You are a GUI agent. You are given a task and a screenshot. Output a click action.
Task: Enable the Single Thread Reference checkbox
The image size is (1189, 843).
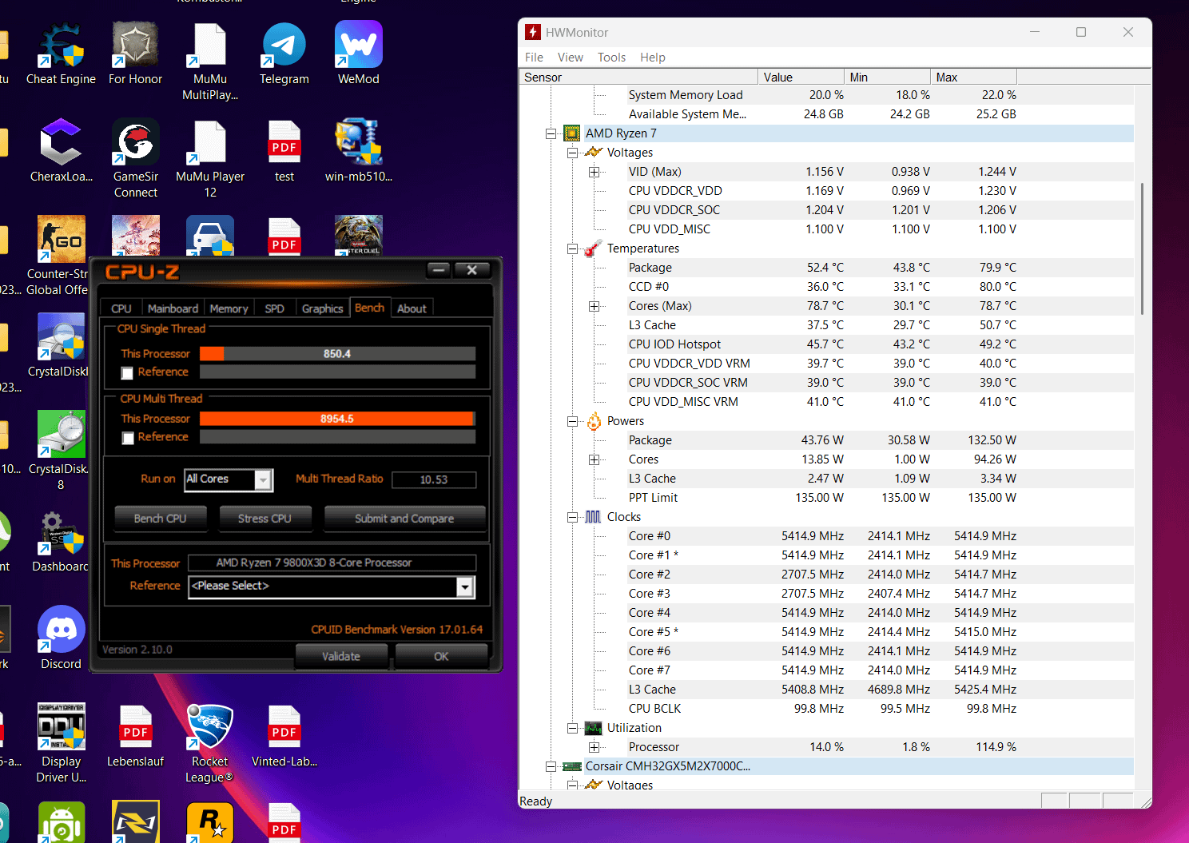pyautogui.click(x=127, y=373)
